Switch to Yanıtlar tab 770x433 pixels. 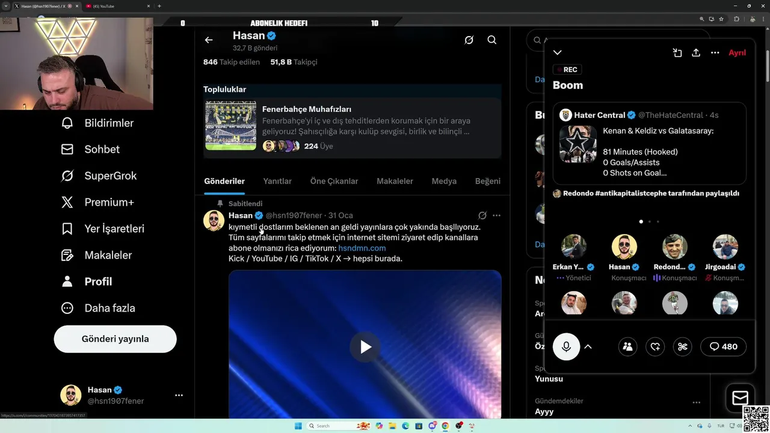(277, 181)
